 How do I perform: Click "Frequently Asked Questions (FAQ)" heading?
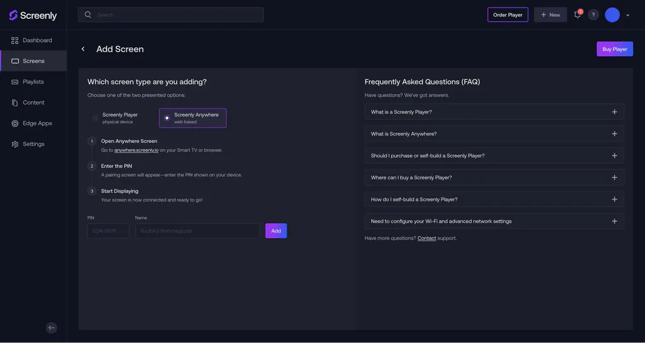(422, 82)
